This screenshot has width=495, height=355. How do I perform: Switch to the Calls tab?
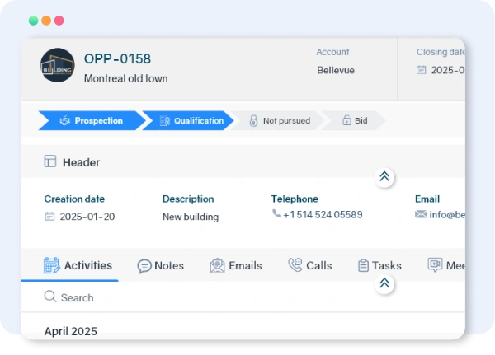[x=309, y=265]
